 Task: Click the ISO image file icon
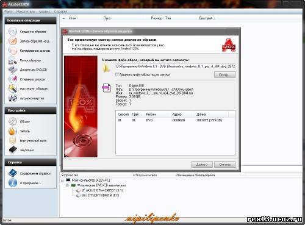pos(106,88)
